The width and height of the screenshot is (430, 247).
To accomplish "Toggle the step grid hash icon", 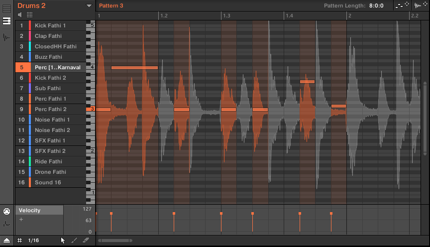I will [x=19, y=241].
